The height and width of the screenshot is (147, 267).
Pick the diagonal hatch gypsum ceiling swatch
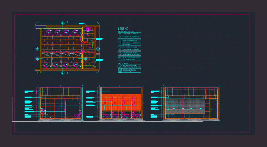(x=120, y=66)
